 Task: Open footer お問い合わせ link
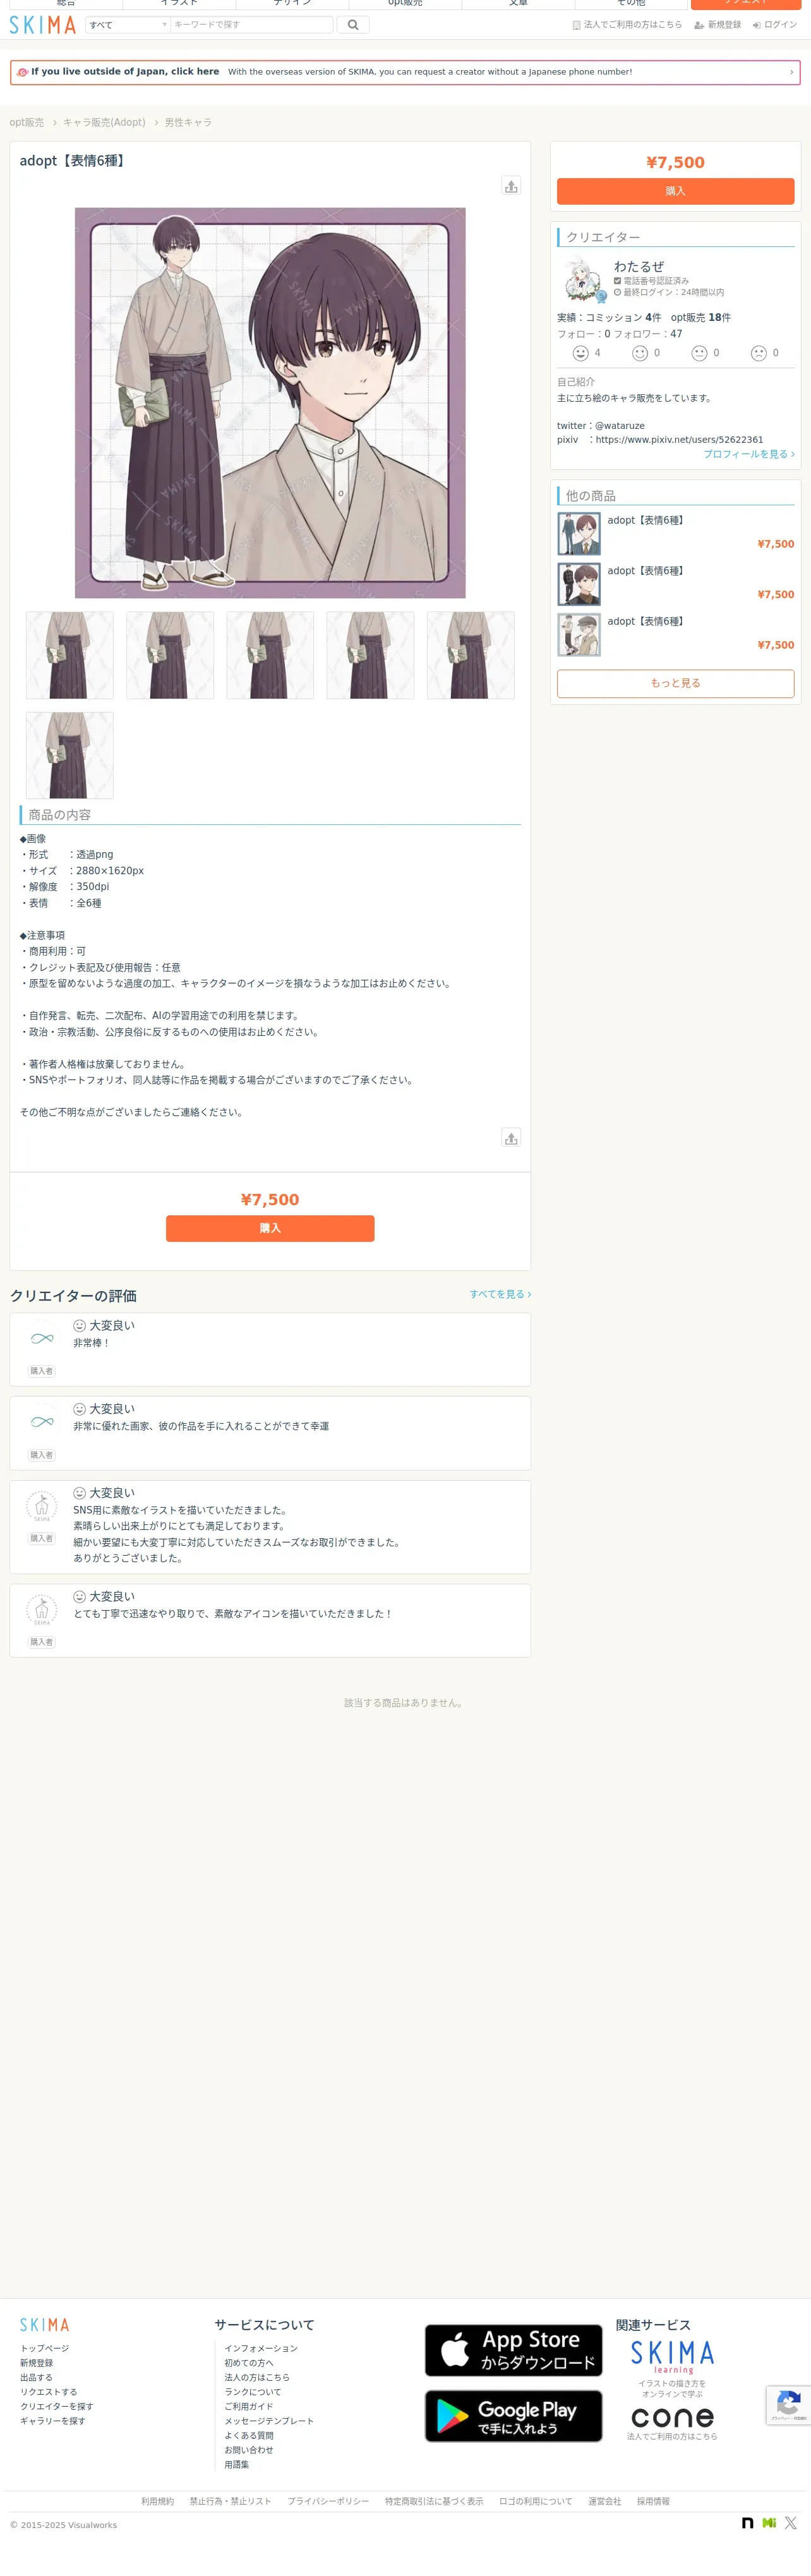(249, 2450)
